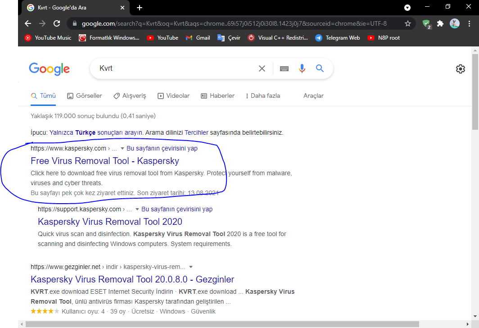The height and width of the screenshot is (328, 479).
Task: Click https://support.kaspersky.com URL text
Action: pyautogui.click(x=79, y=209)
